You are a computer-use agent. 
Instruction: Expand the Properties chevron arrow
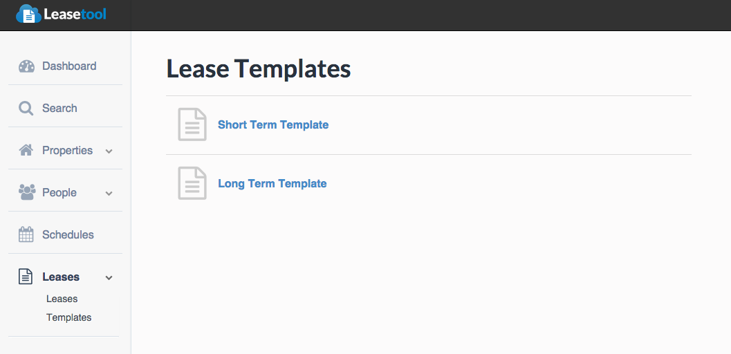coord(109,151)
